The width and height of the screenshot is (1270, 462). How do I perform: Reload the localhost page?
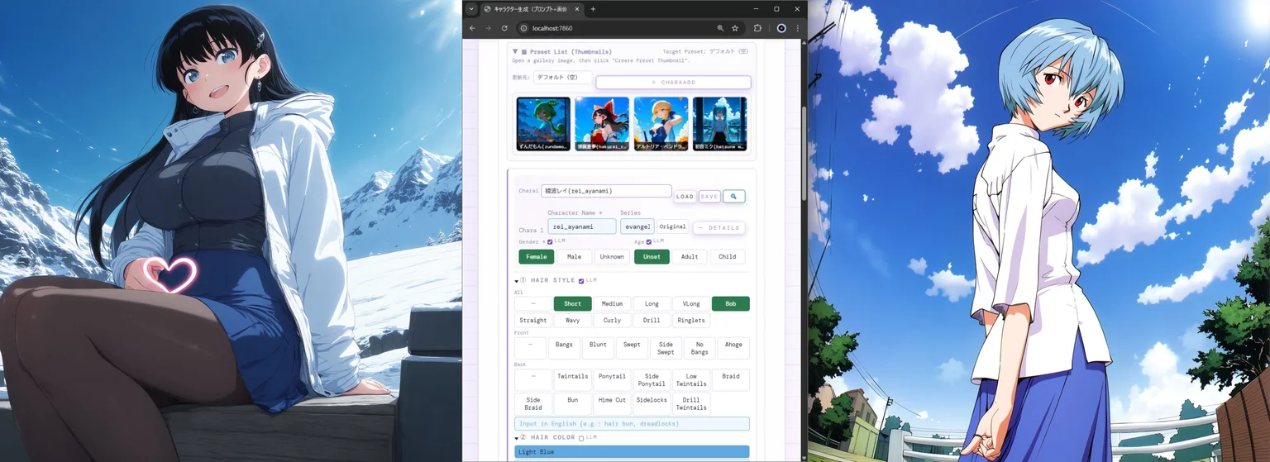coord(504,28)
